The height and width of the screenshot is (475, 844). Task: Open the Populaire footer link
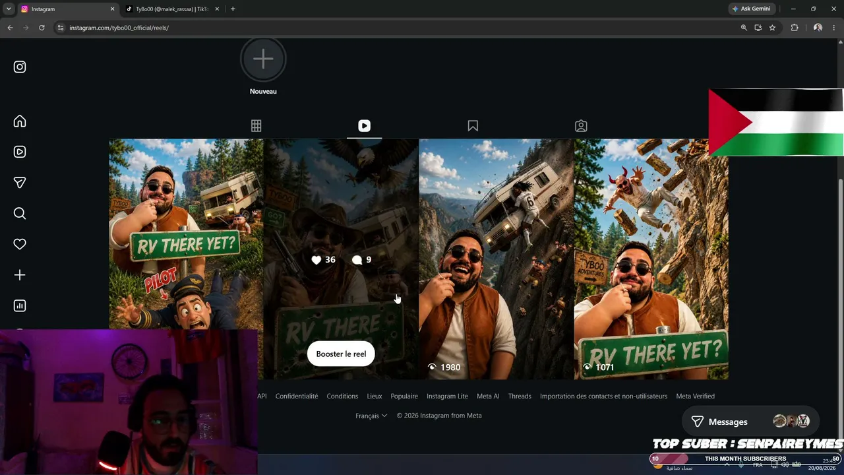coord(404,396)
